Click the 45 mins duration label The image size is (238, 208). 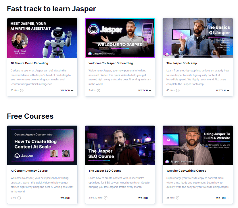[x=170, y=90]
